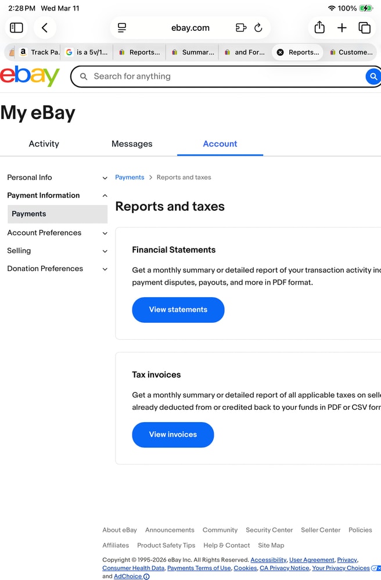The image size is (381, 580).
Task: Switch to Custome... browser tab
Action: 351,52
